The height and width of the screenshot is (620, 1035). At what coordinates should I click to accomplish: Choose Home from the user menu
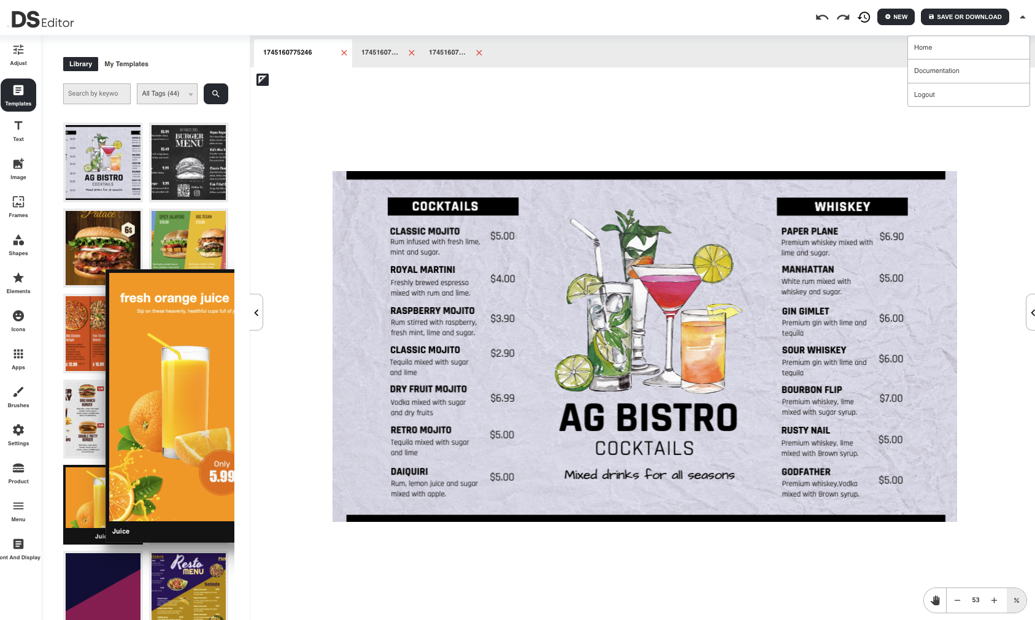point(968,48)
